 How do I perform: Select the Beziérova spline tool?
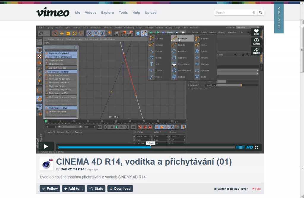click(x=182, y=38)
